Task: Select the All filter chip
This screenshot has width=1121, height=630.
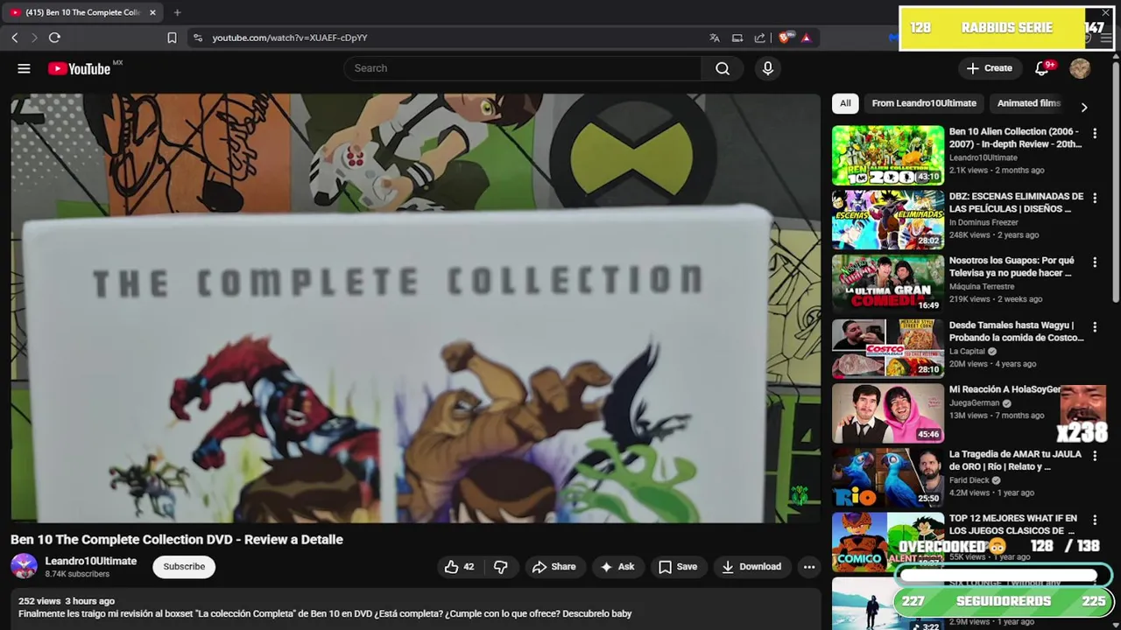Action: (845, 103)
